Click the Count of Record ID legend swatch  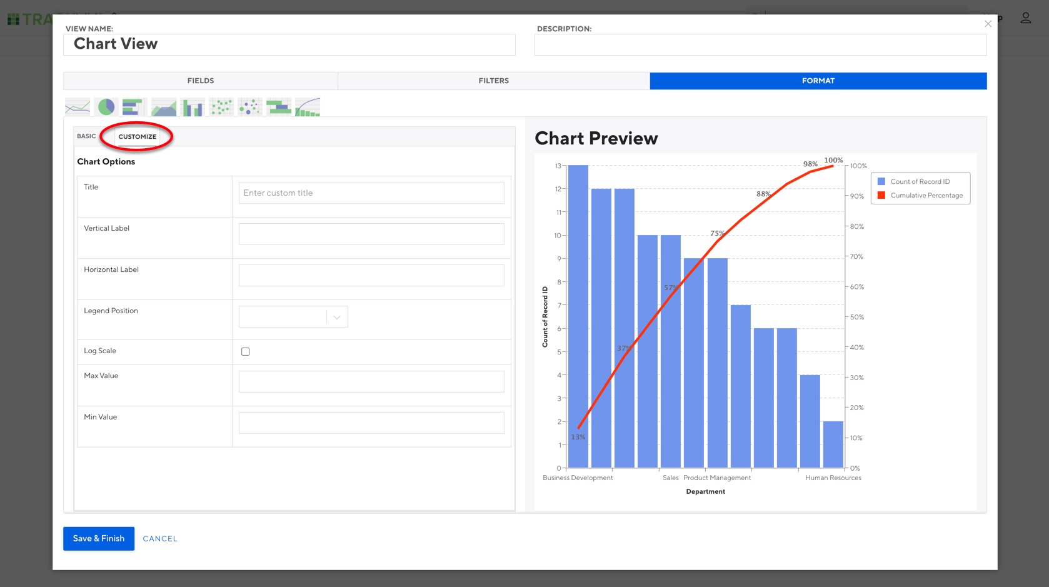pos(881,181)
